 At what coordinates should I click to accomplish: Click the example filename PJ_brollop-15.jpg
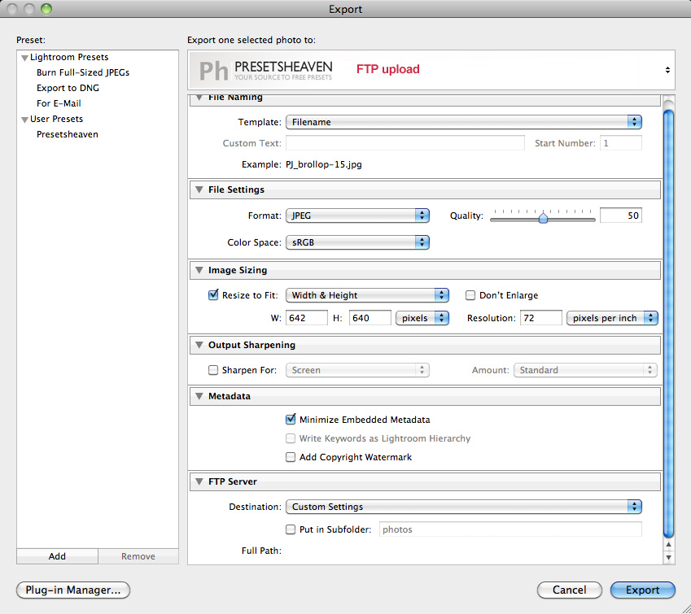[x=324, y=164]
